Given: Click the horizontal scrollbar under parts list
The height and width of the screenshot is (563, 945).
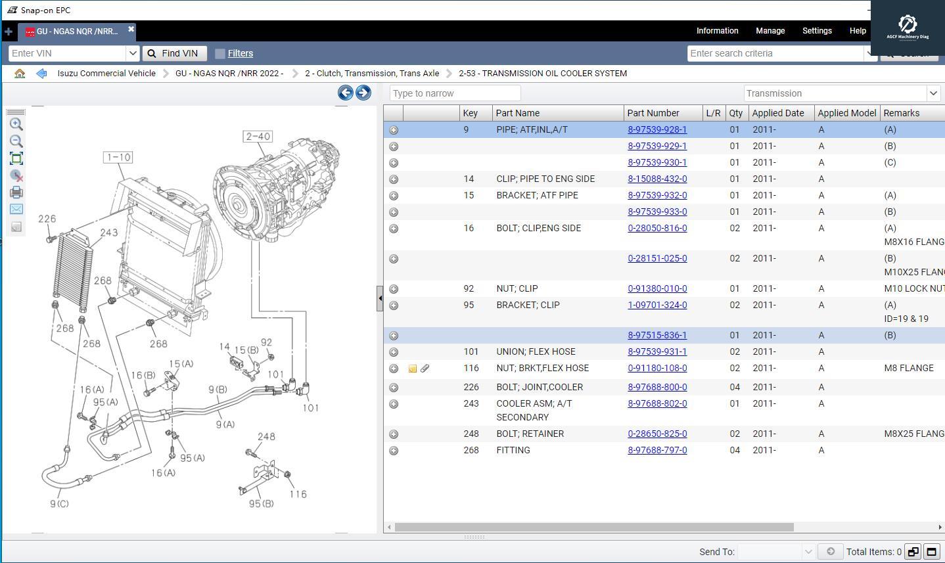Looking at the screenshot, I should click(x=594, y=527).
